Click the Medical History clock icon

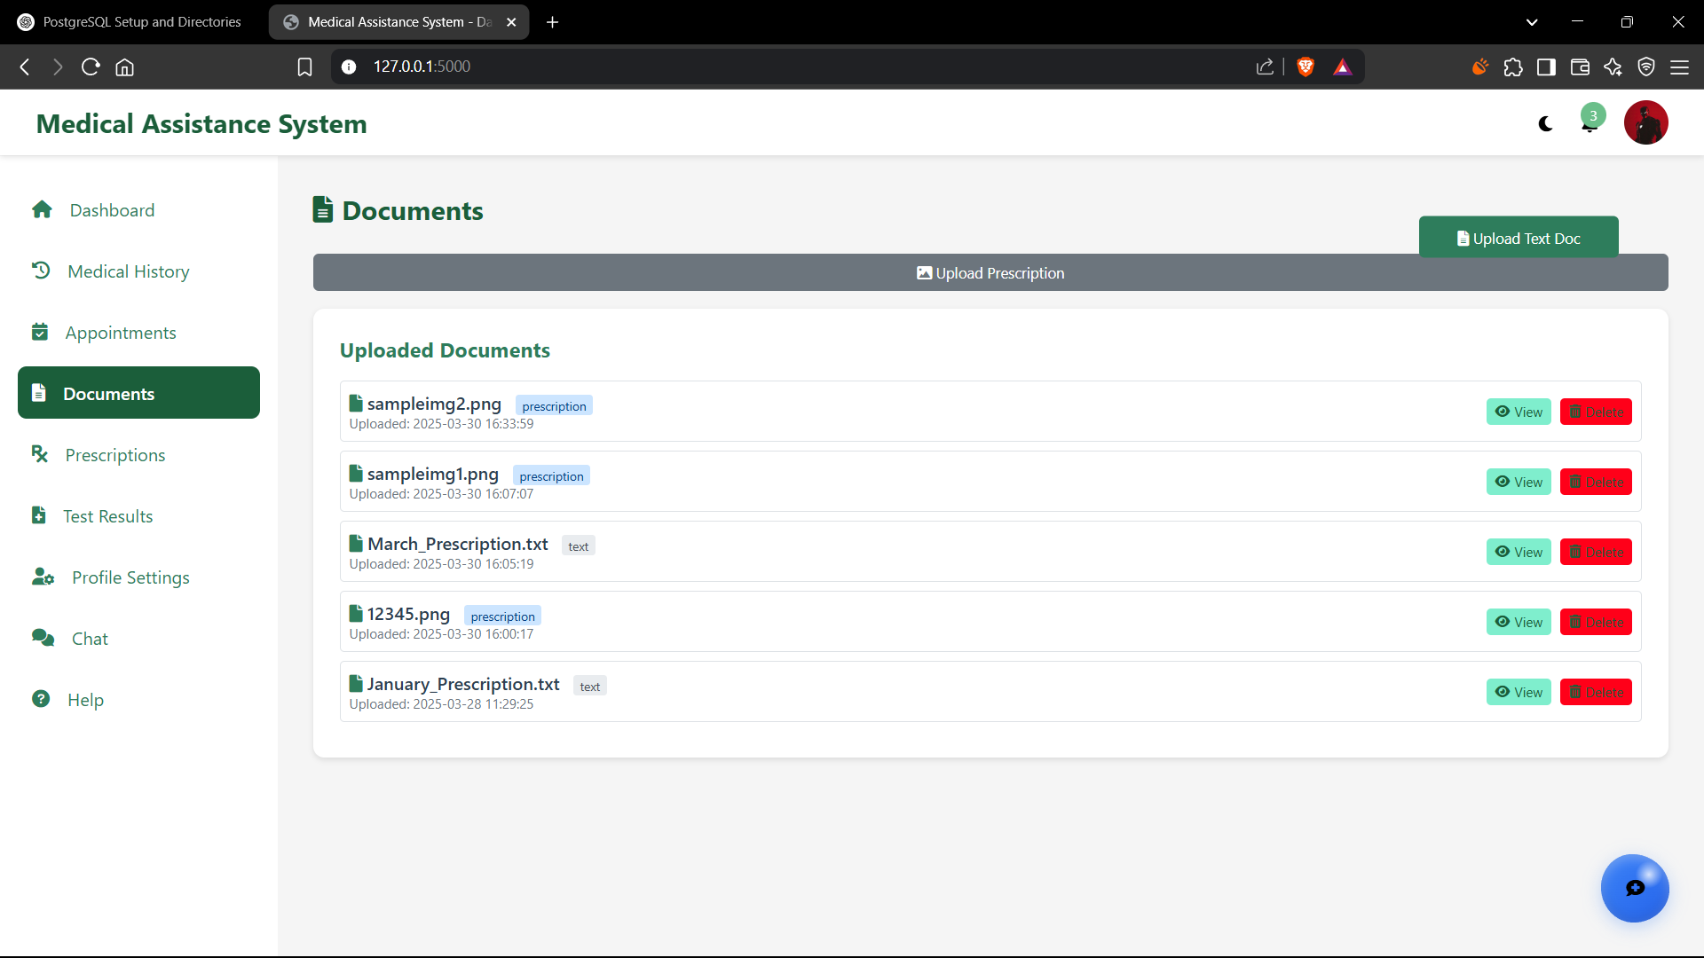click(x=41, y=270)
